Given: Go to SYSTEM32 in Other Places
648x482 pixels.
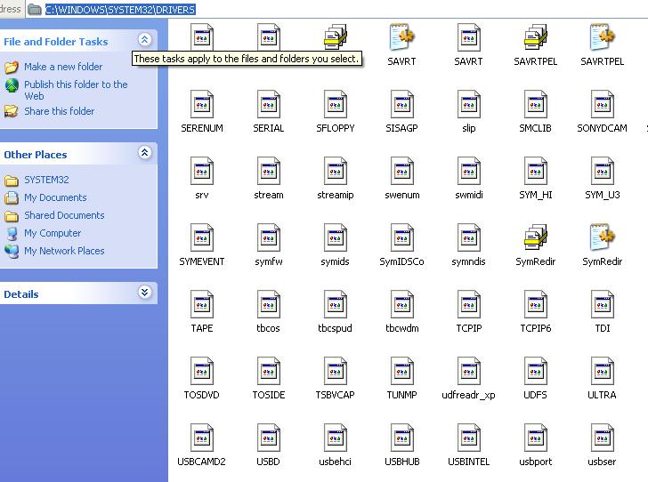Looking at the screenshot, I should (46, 180).
